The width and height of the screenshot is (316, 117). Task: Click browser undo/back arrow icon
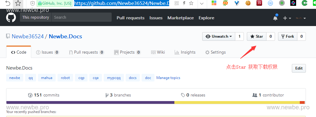coord(7,3)
